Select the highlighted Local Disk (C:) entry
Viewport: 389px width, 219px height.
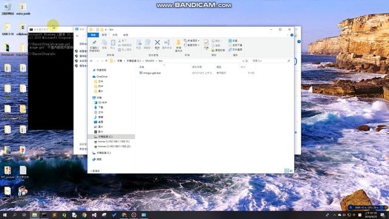click(x=112, y=136)
